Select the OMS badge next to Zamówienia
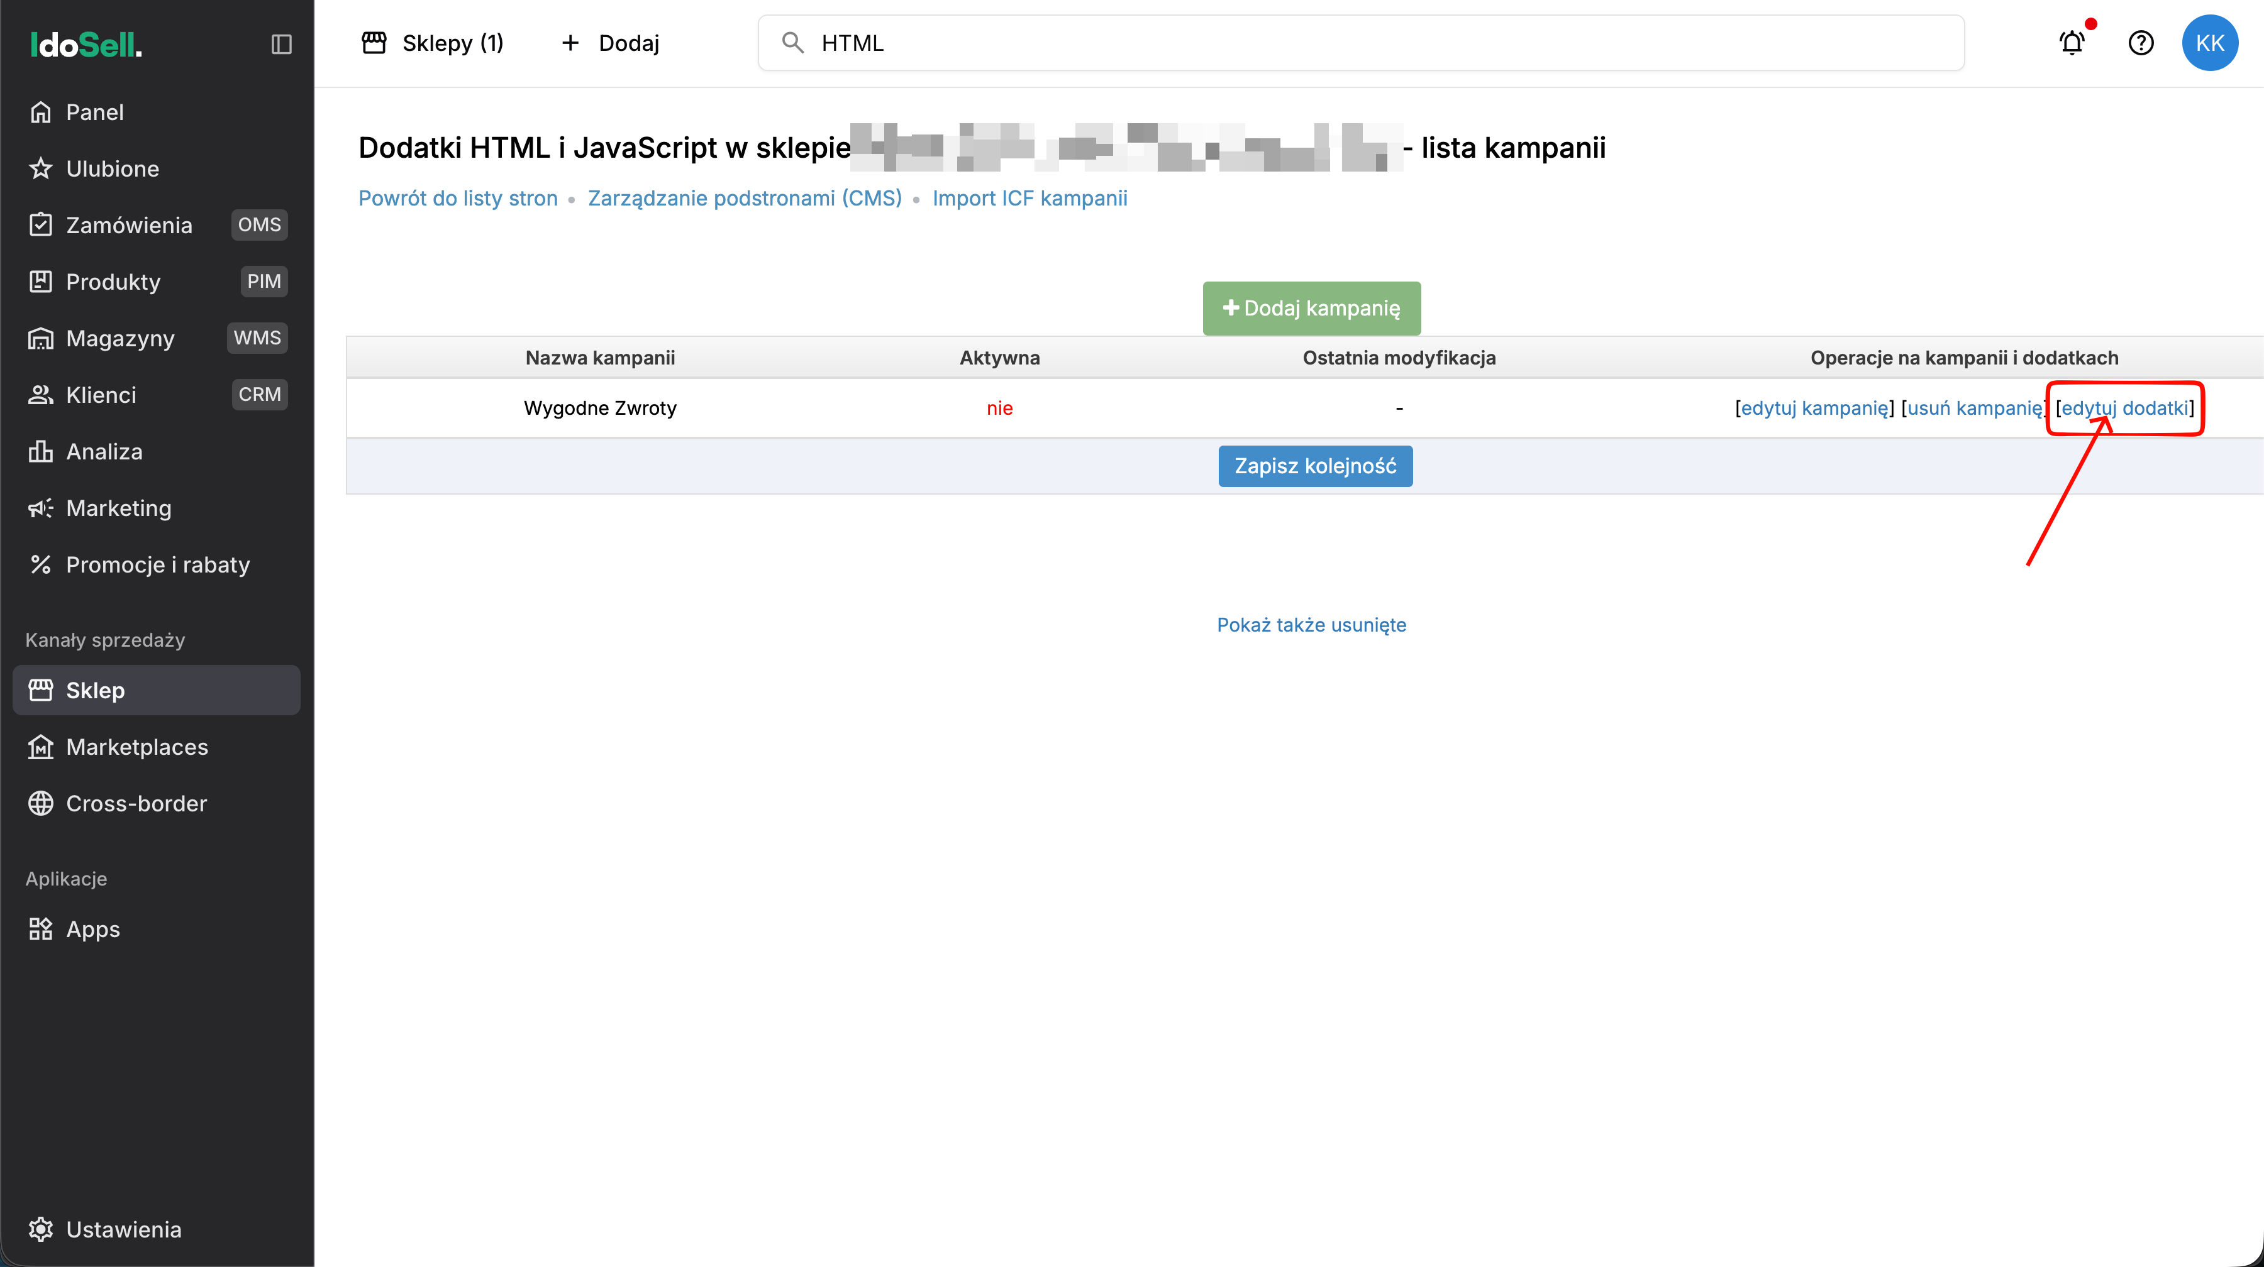 pyautogui.click(x=259, y=225)
